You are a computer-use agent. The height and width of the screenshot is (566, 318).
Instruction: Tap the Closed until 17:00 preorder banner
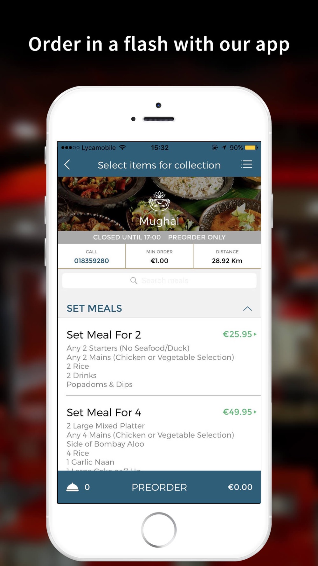click(x=159, y=237)
